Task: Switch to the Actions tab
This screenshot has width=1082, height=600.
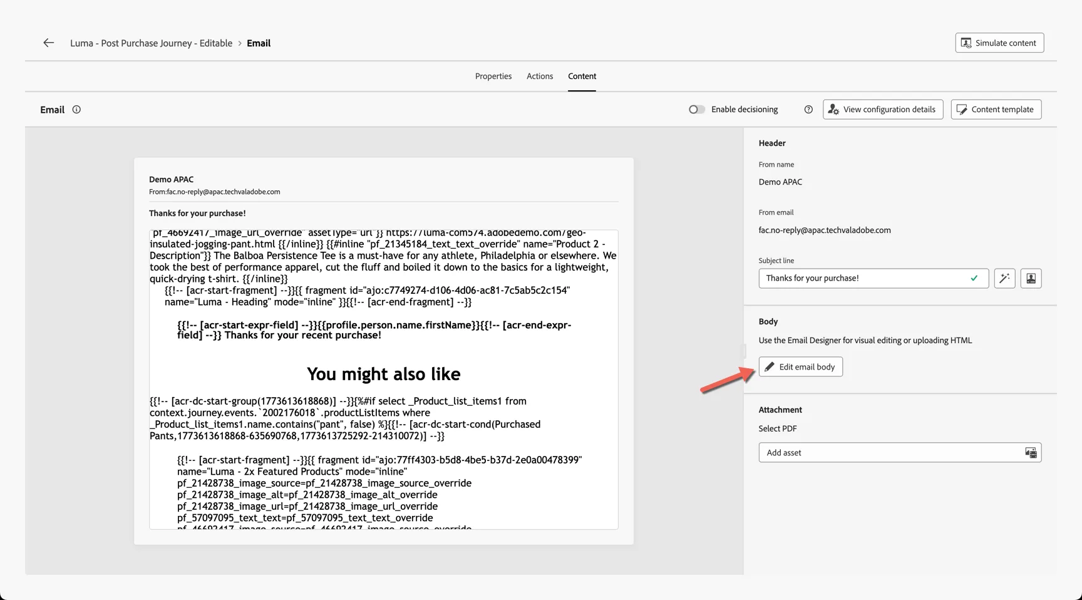Action: (x=540, y=76)
